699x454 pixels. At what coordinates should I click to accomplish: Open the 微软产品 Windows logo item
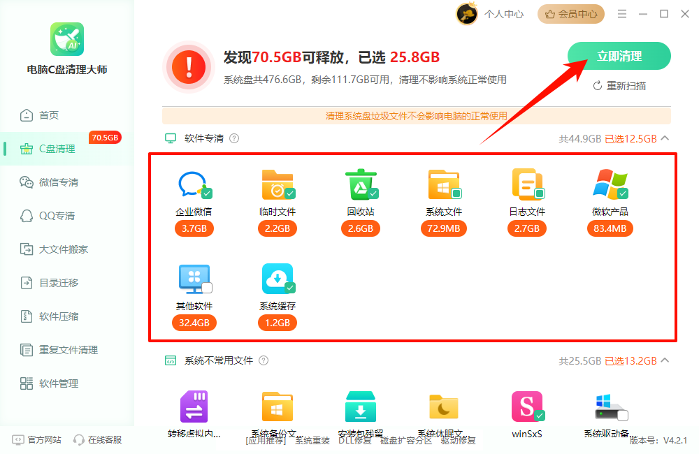click(610, 184)
